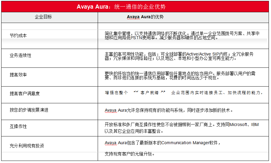Click the '提高效率' row label
Viewport: 271px width, 163px height.
coord(18,75)
